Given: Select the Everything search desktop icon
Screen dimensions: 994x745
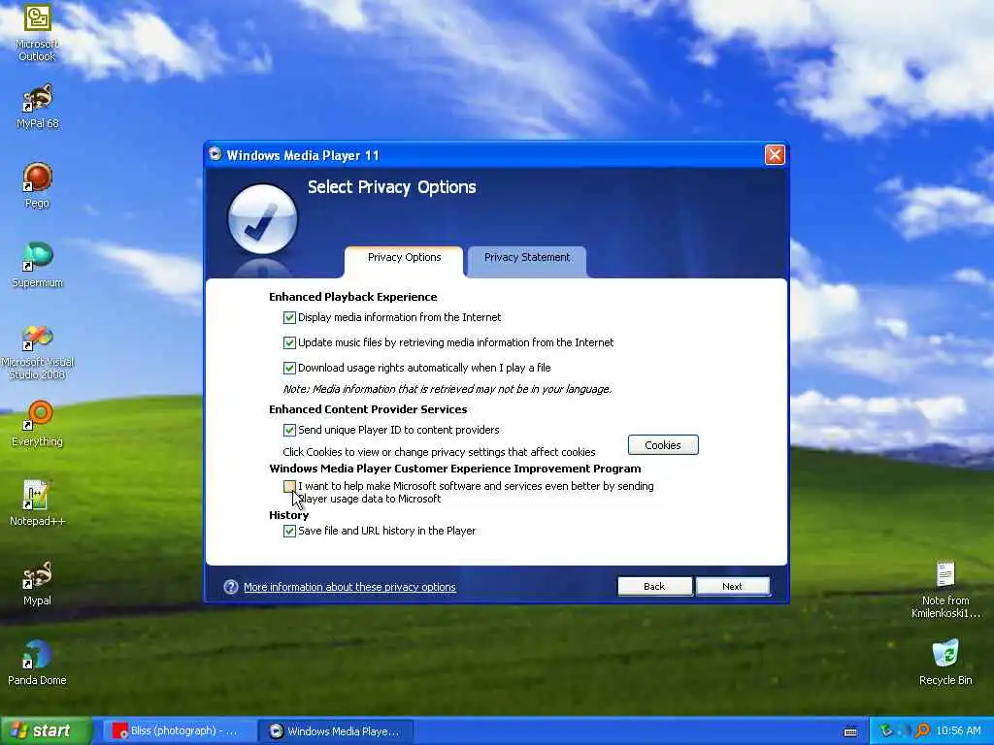Looking at the screenshot, I should point(37,425).
